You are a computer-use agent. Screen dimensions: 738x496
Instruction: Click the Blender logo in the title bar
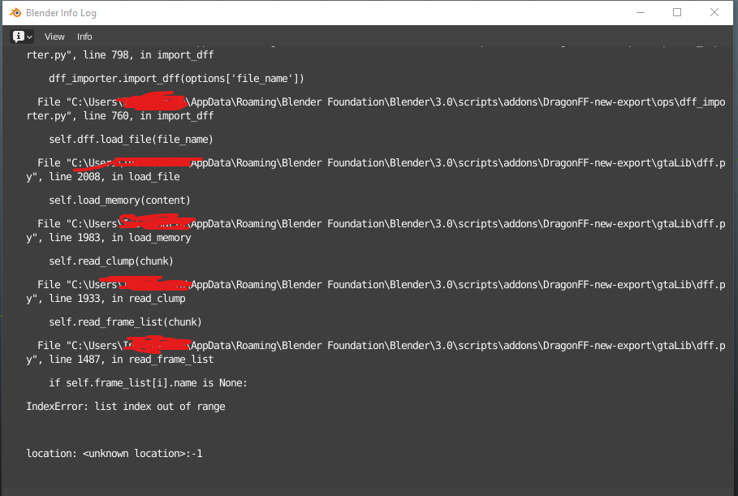15,12
